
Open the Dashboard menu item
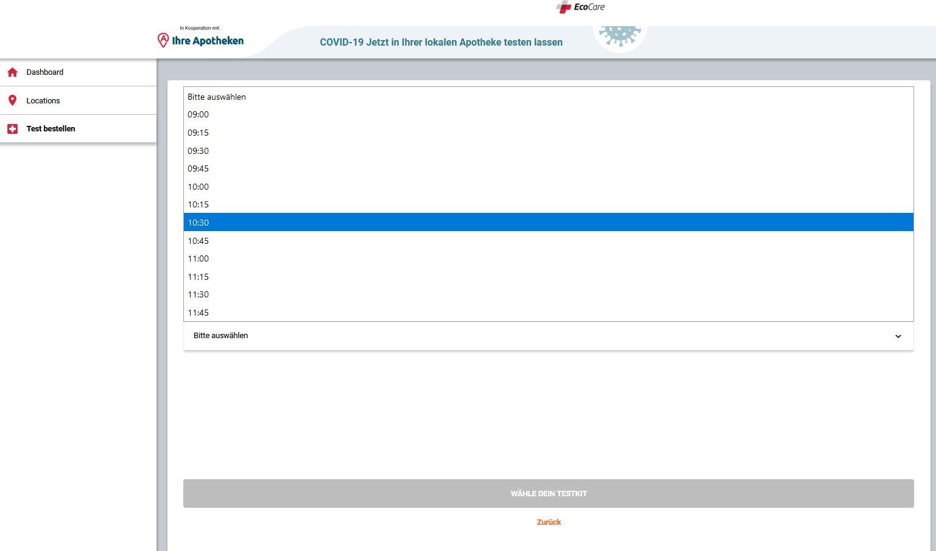(x=44, y=72)
